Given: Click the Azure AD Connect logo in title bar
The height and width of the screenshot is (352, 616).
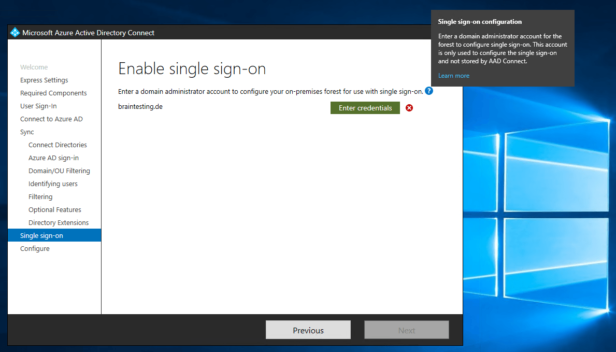Looking at the screenshot, I should [15, 33].
